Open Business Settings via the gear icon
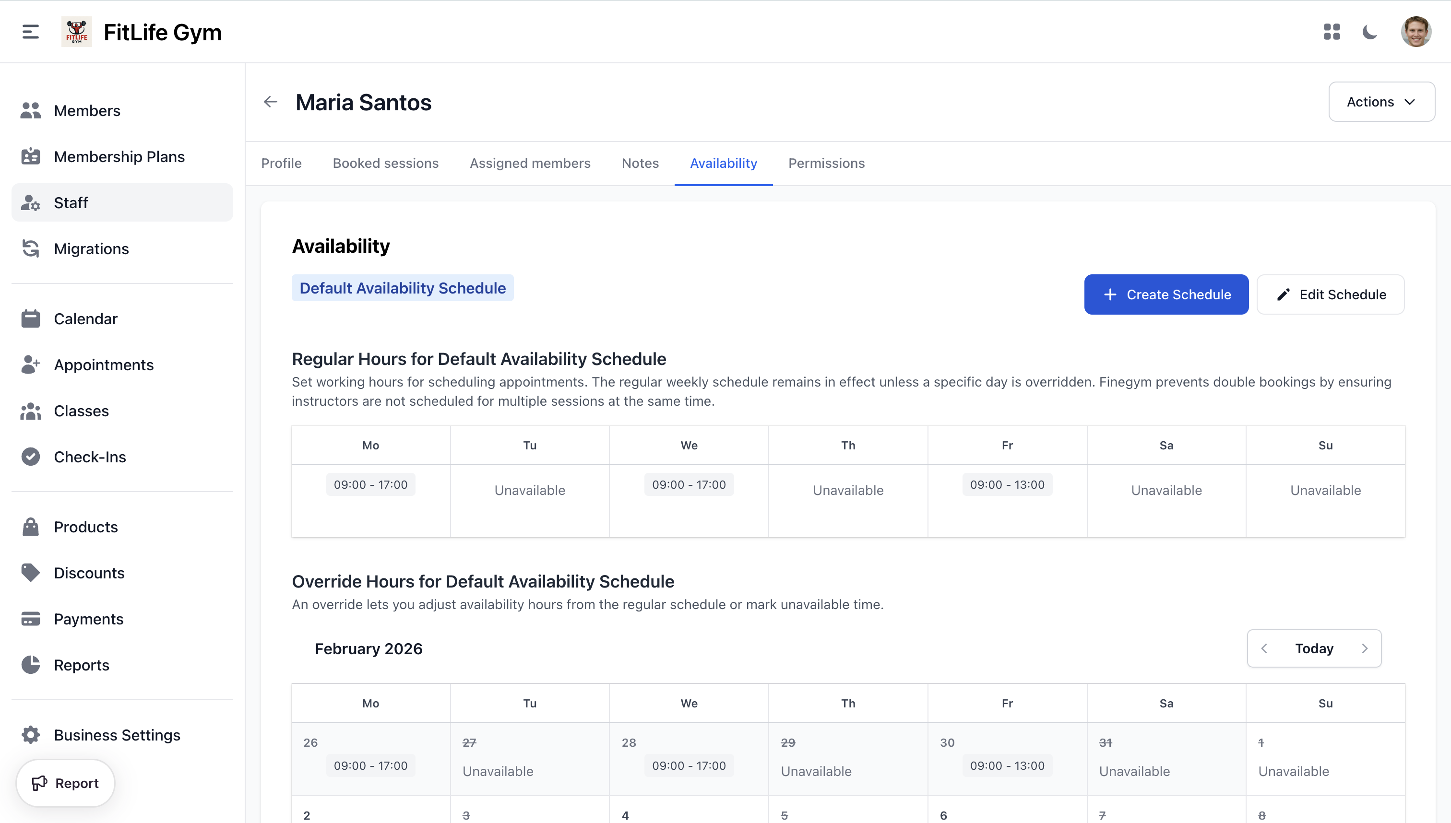Screen dimensions: 1451x823 [31, 735]
